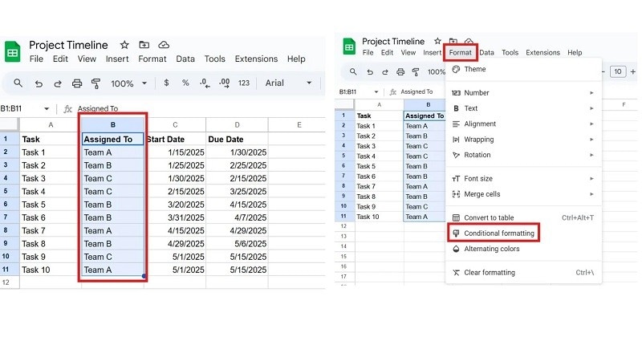The height and width of the screenshot is (361, 642).
Task: Star the document in the left screenshot
Action: 124,45
